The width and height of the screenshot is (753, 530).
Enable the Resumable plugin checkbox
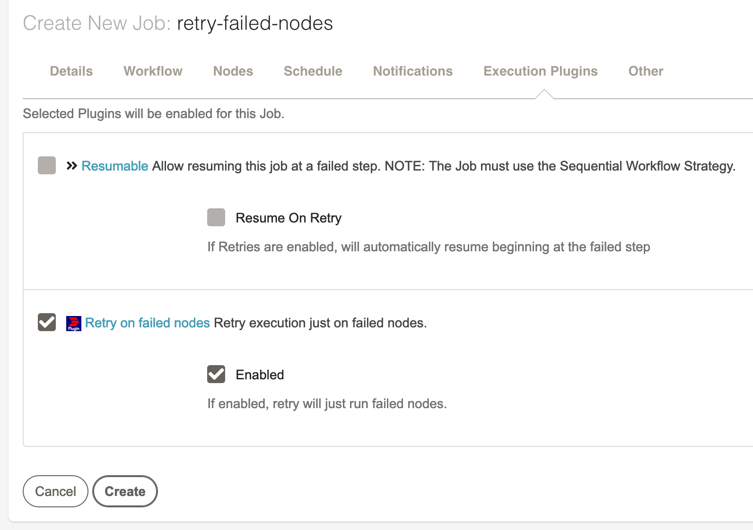point(47,165)
